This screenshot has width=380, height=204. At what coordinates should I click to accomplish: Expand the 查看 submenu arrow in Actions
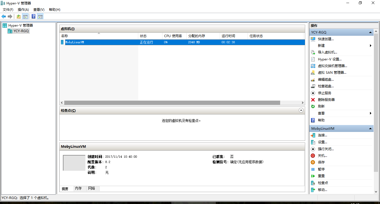click(x=371, y=113)
